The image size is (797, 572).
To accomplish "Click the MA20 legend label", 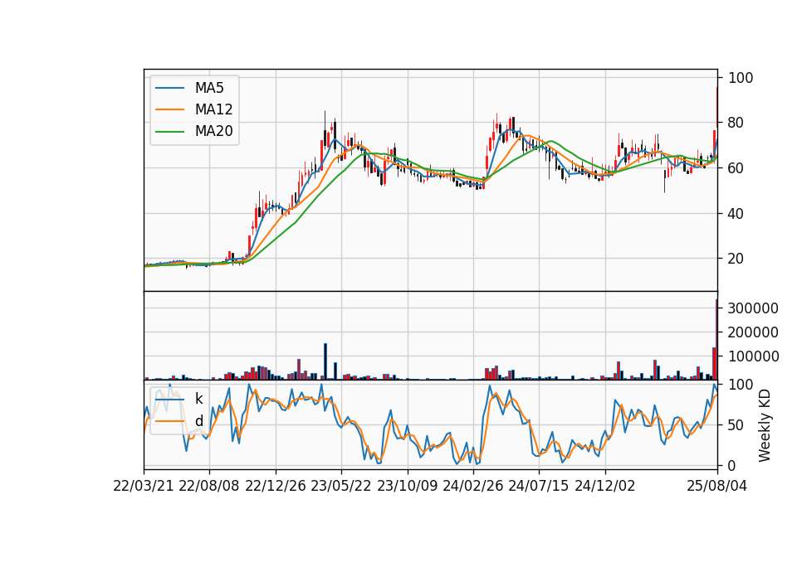I will (x=213, y=131).
